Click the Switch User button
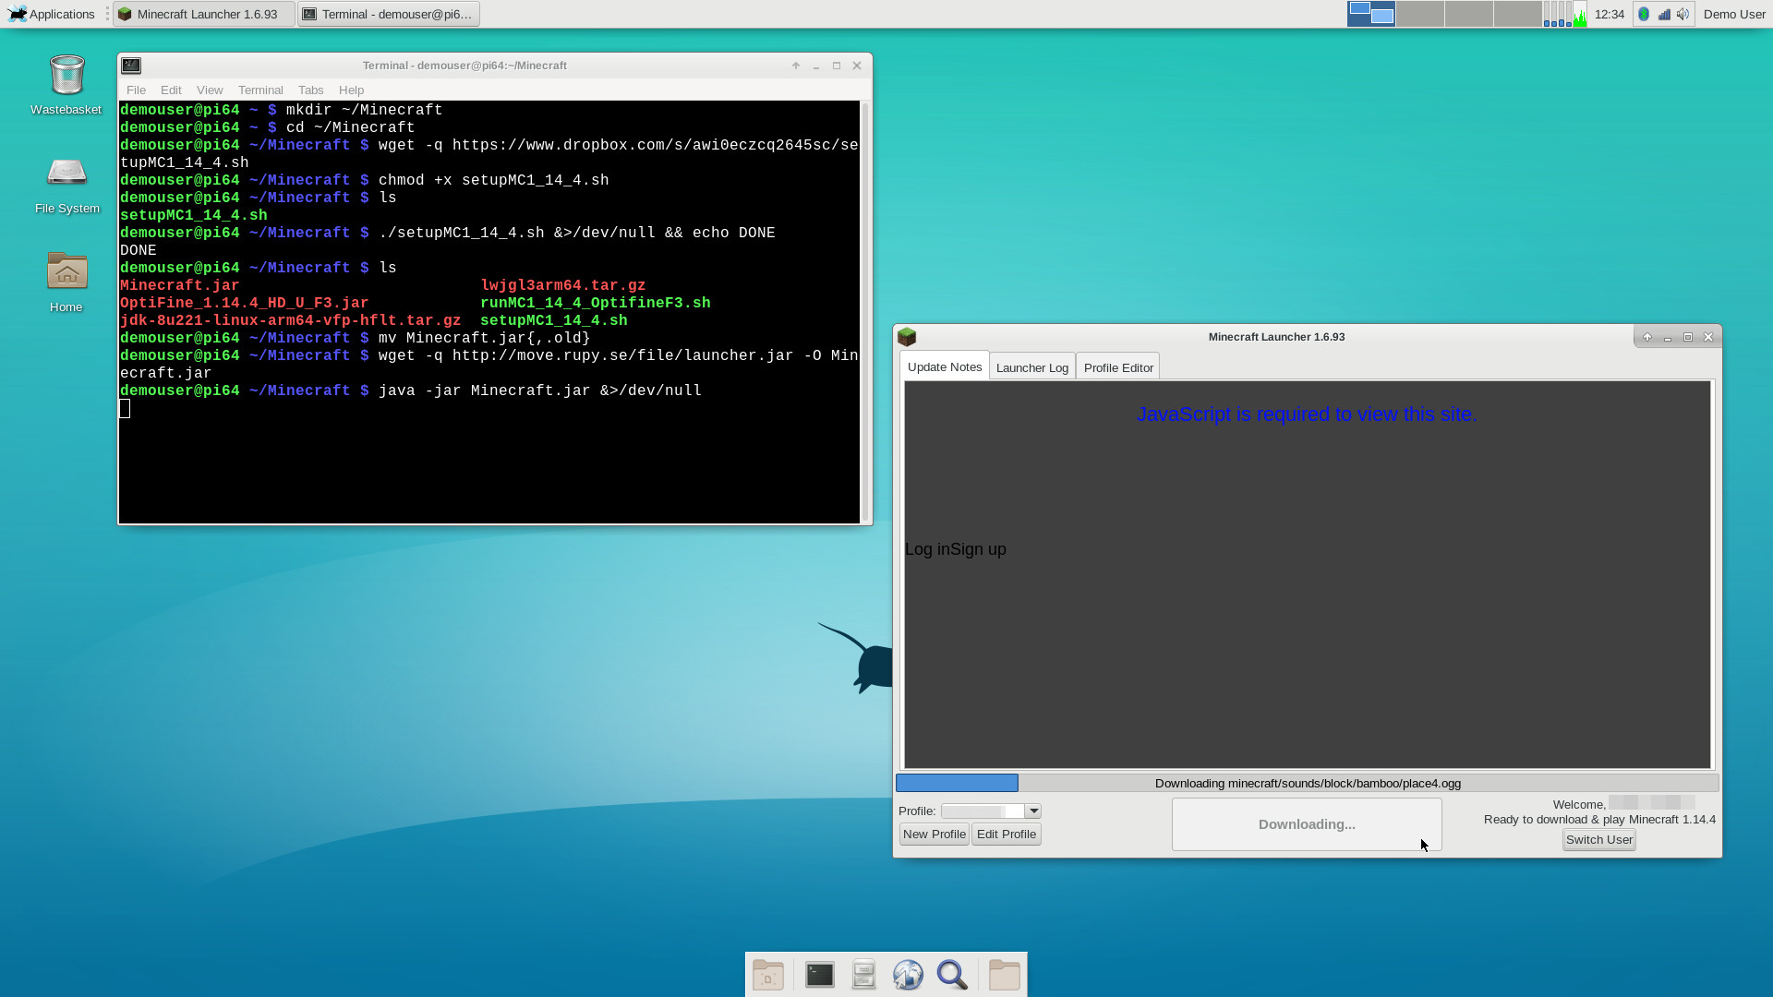 click(1598, 840)
